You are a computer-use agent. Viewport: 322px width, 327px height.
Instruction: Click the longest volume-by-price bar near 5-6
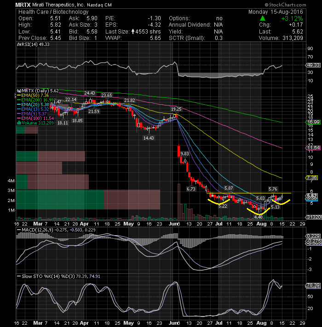88,200
